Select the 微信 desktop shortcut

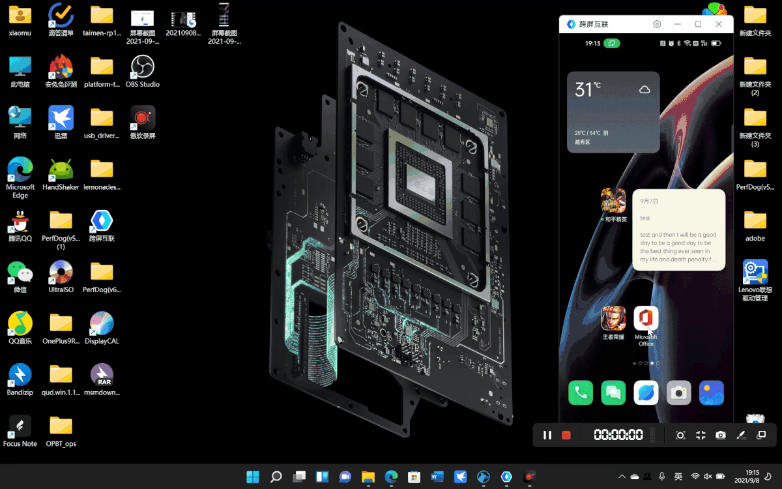point(20,277)
